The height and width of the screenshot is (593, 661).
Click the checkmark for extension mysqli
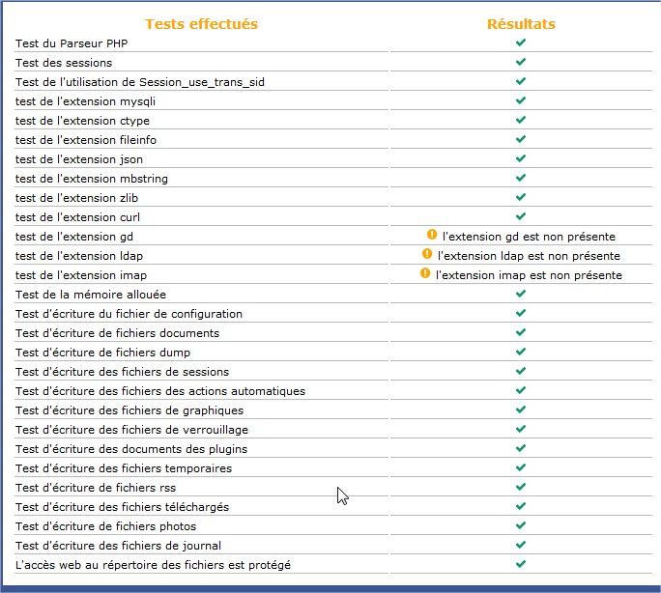pos(521,100)
